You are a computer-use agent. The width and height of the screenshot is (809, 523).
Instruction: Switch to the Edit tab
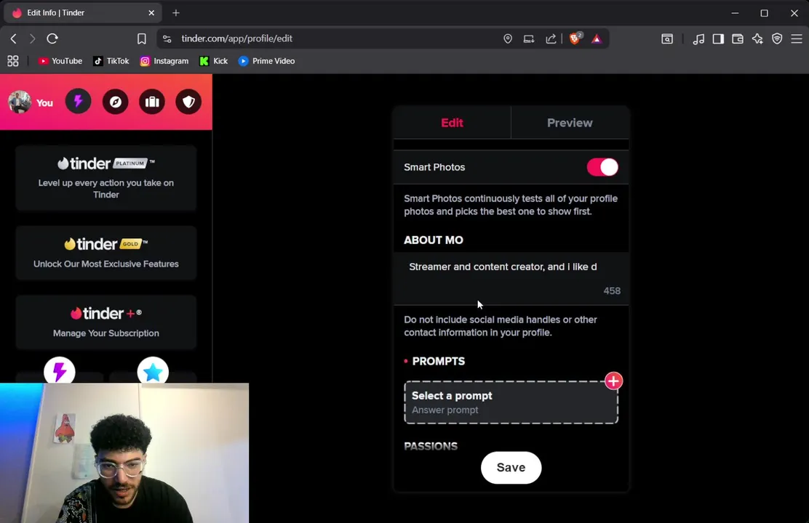(452, 123)
